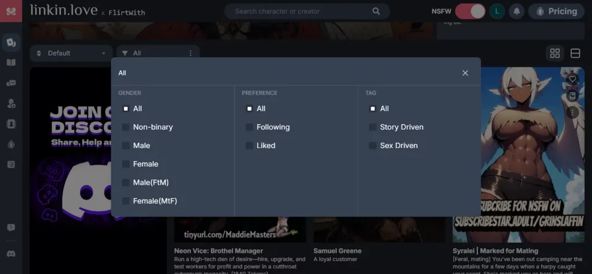Image resolution: width=592 pixels, height=274 pixels.
Task: Check the Female(MtF) gender filter
Action: coord(125,201)
